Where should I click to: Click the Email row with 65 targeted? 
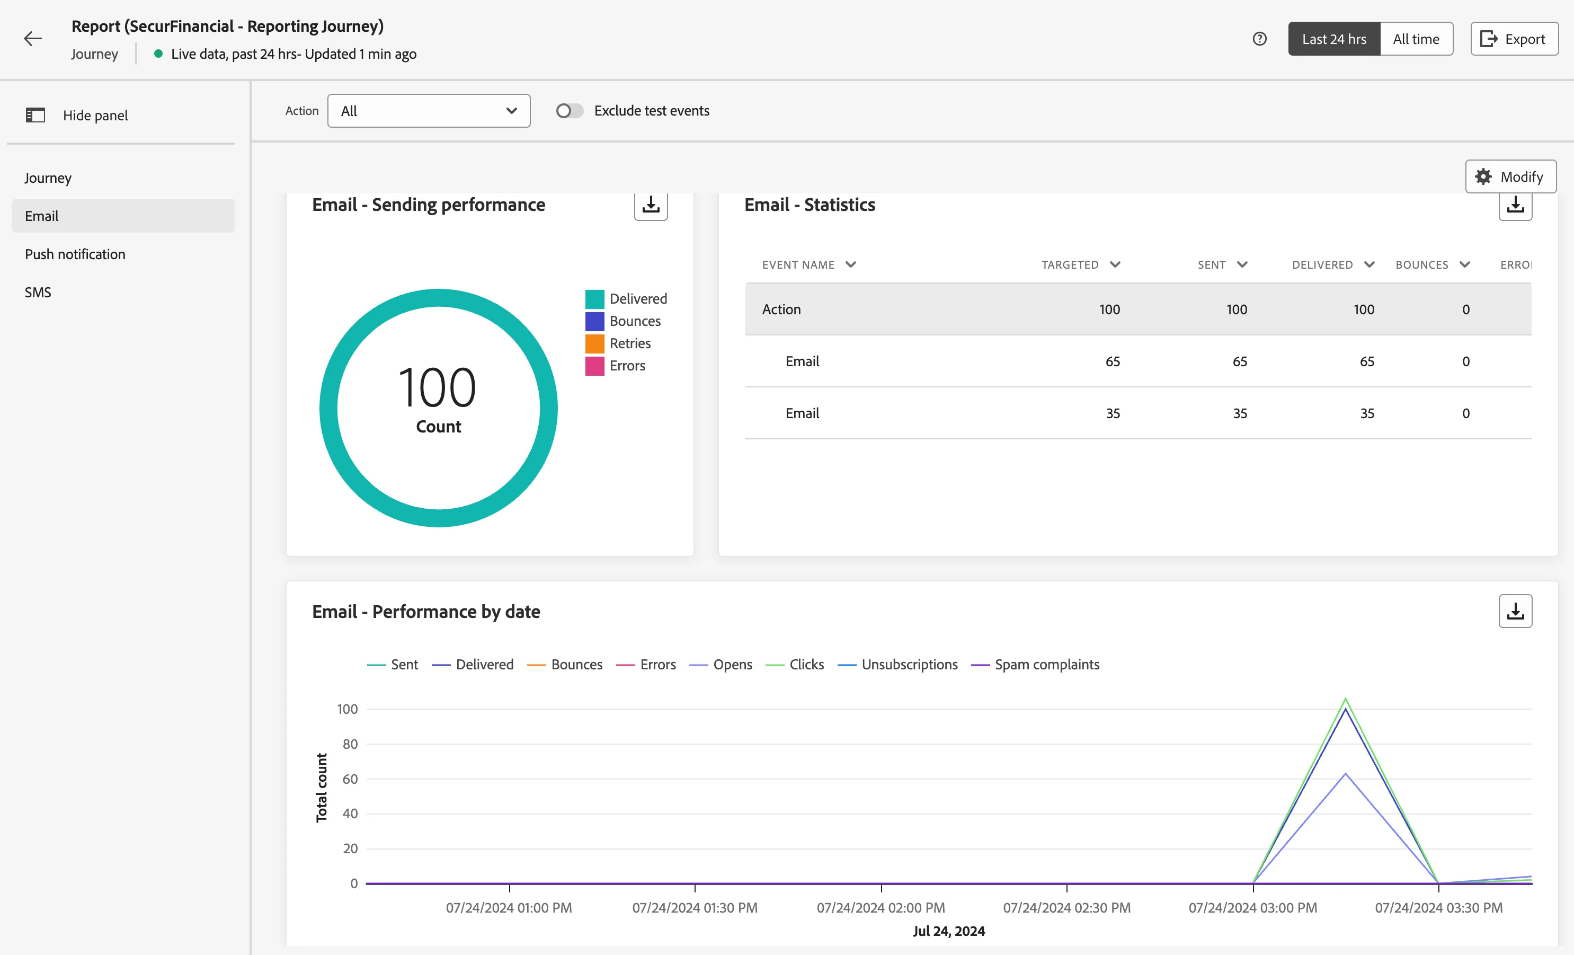click(1137, 361)
